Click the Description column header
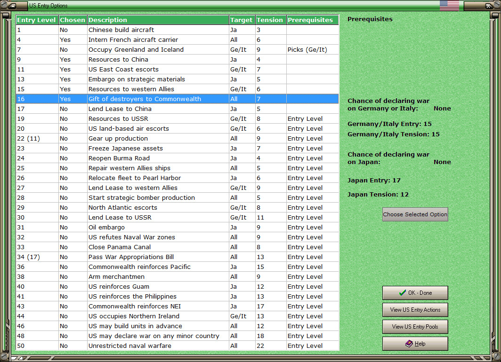501x362 pixels. [x=158, y=20]
